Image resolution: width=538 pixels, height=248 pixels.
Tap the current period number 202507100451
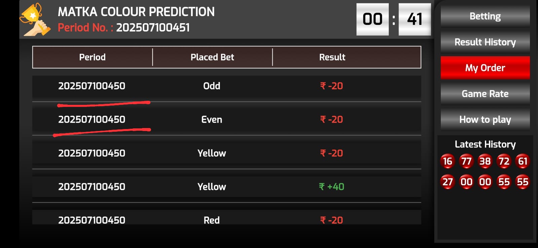[153, 28]
